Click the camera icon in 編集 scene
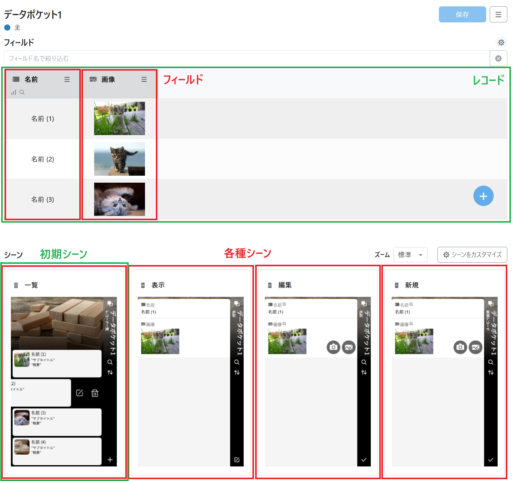 click(x=333, y=347)
